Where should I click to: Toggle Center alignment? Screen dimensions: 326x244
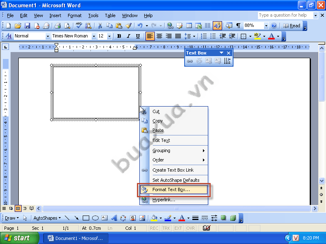[x=159, y=36]
